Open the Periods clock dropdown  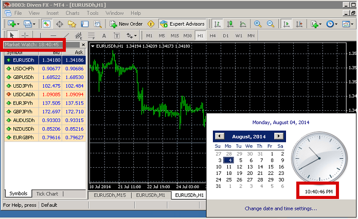pyautogui.click(x=332, y=24)
